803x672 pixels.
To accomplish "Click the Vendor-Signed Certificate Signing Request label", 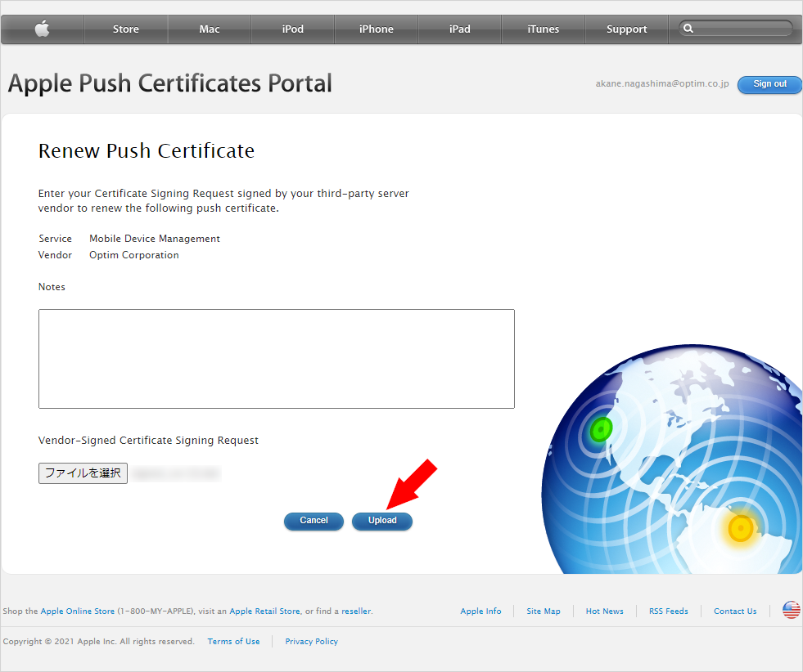I will (148, 441).
